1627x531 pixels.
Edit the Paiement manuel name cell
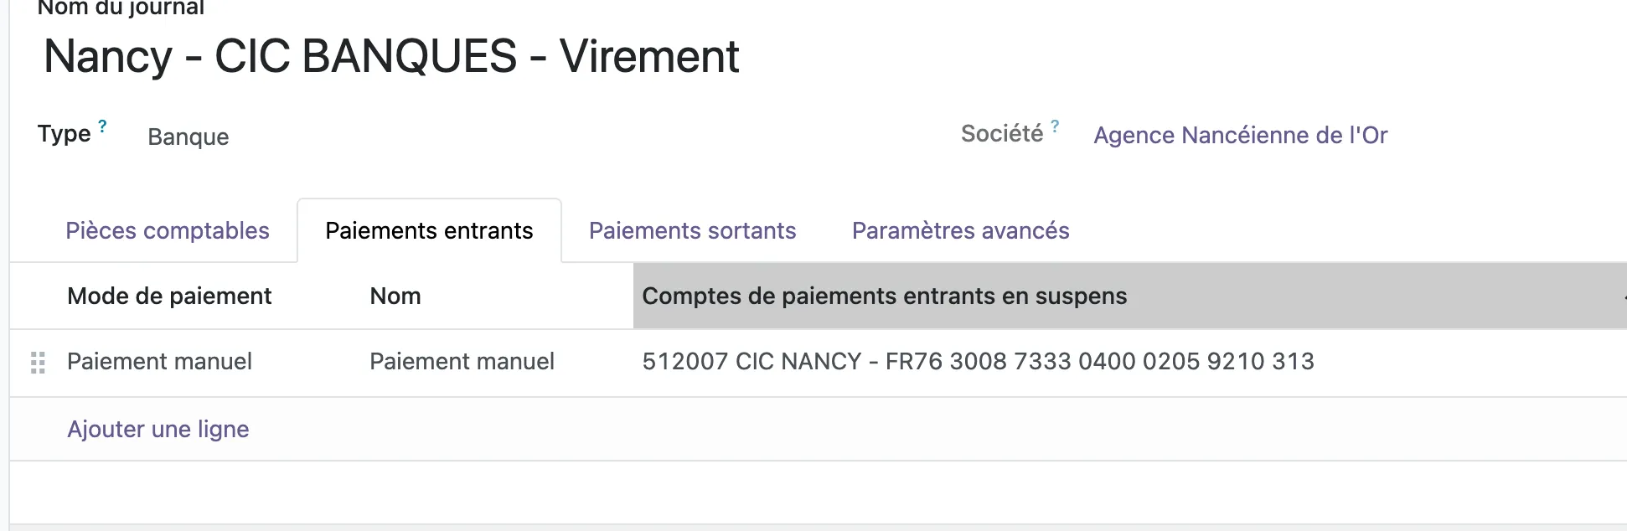pyautogui.click(x=462, y=361)
